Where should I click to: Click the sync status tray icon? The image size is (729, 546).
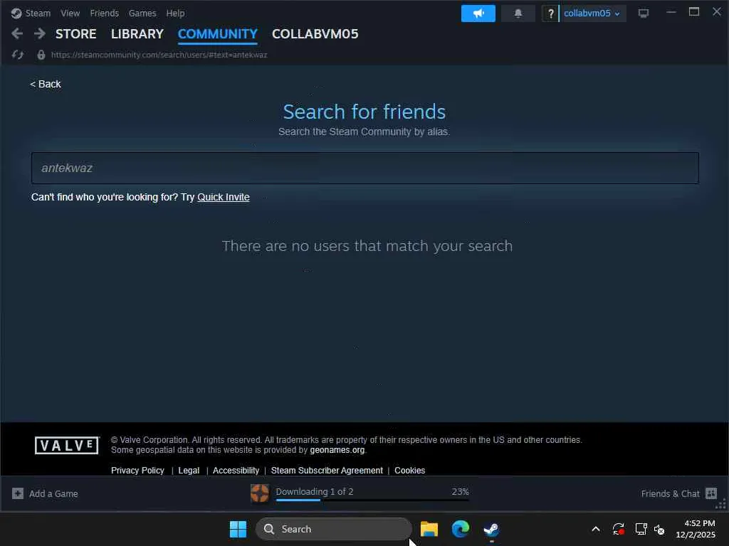[x=619, y=529]
